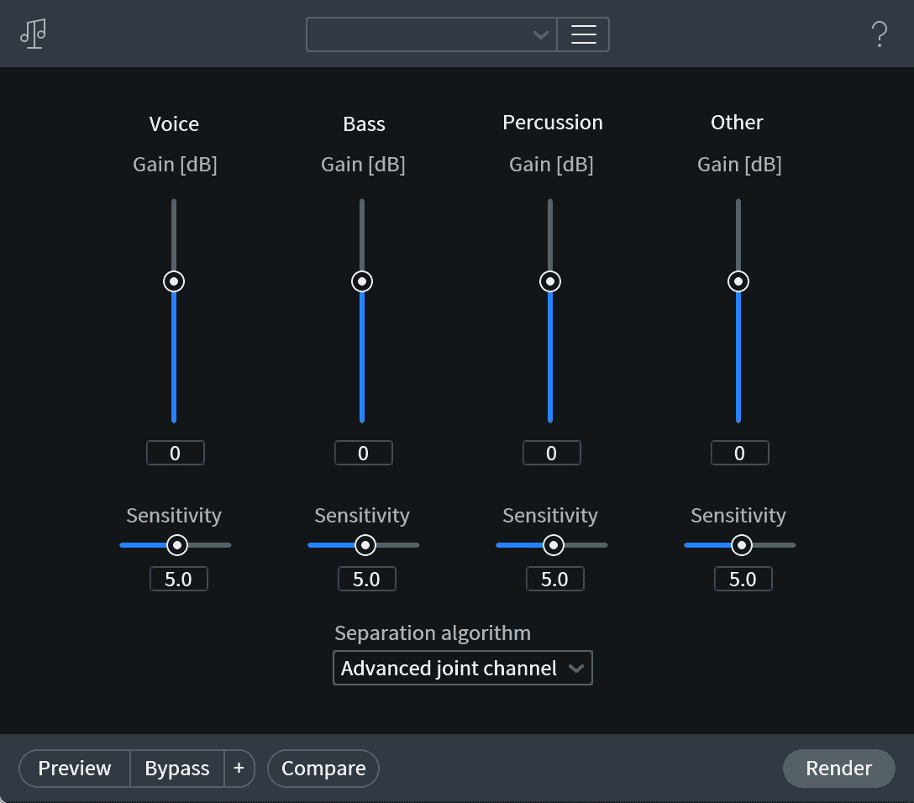
Task: Select the Other sensitivity value field
Action: [743, 579]
